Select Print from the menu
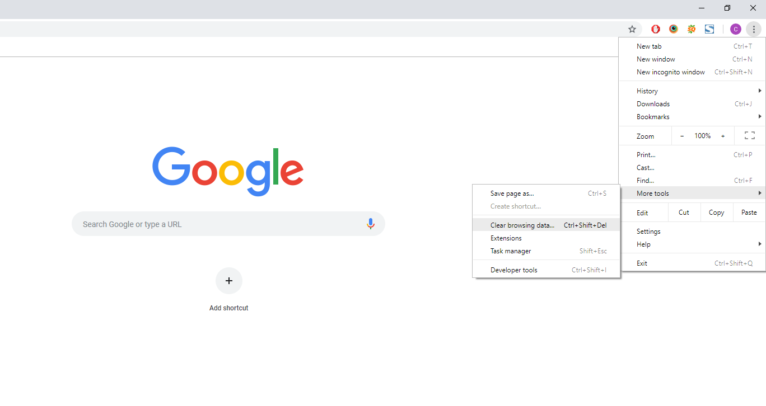 pos(692,154)
